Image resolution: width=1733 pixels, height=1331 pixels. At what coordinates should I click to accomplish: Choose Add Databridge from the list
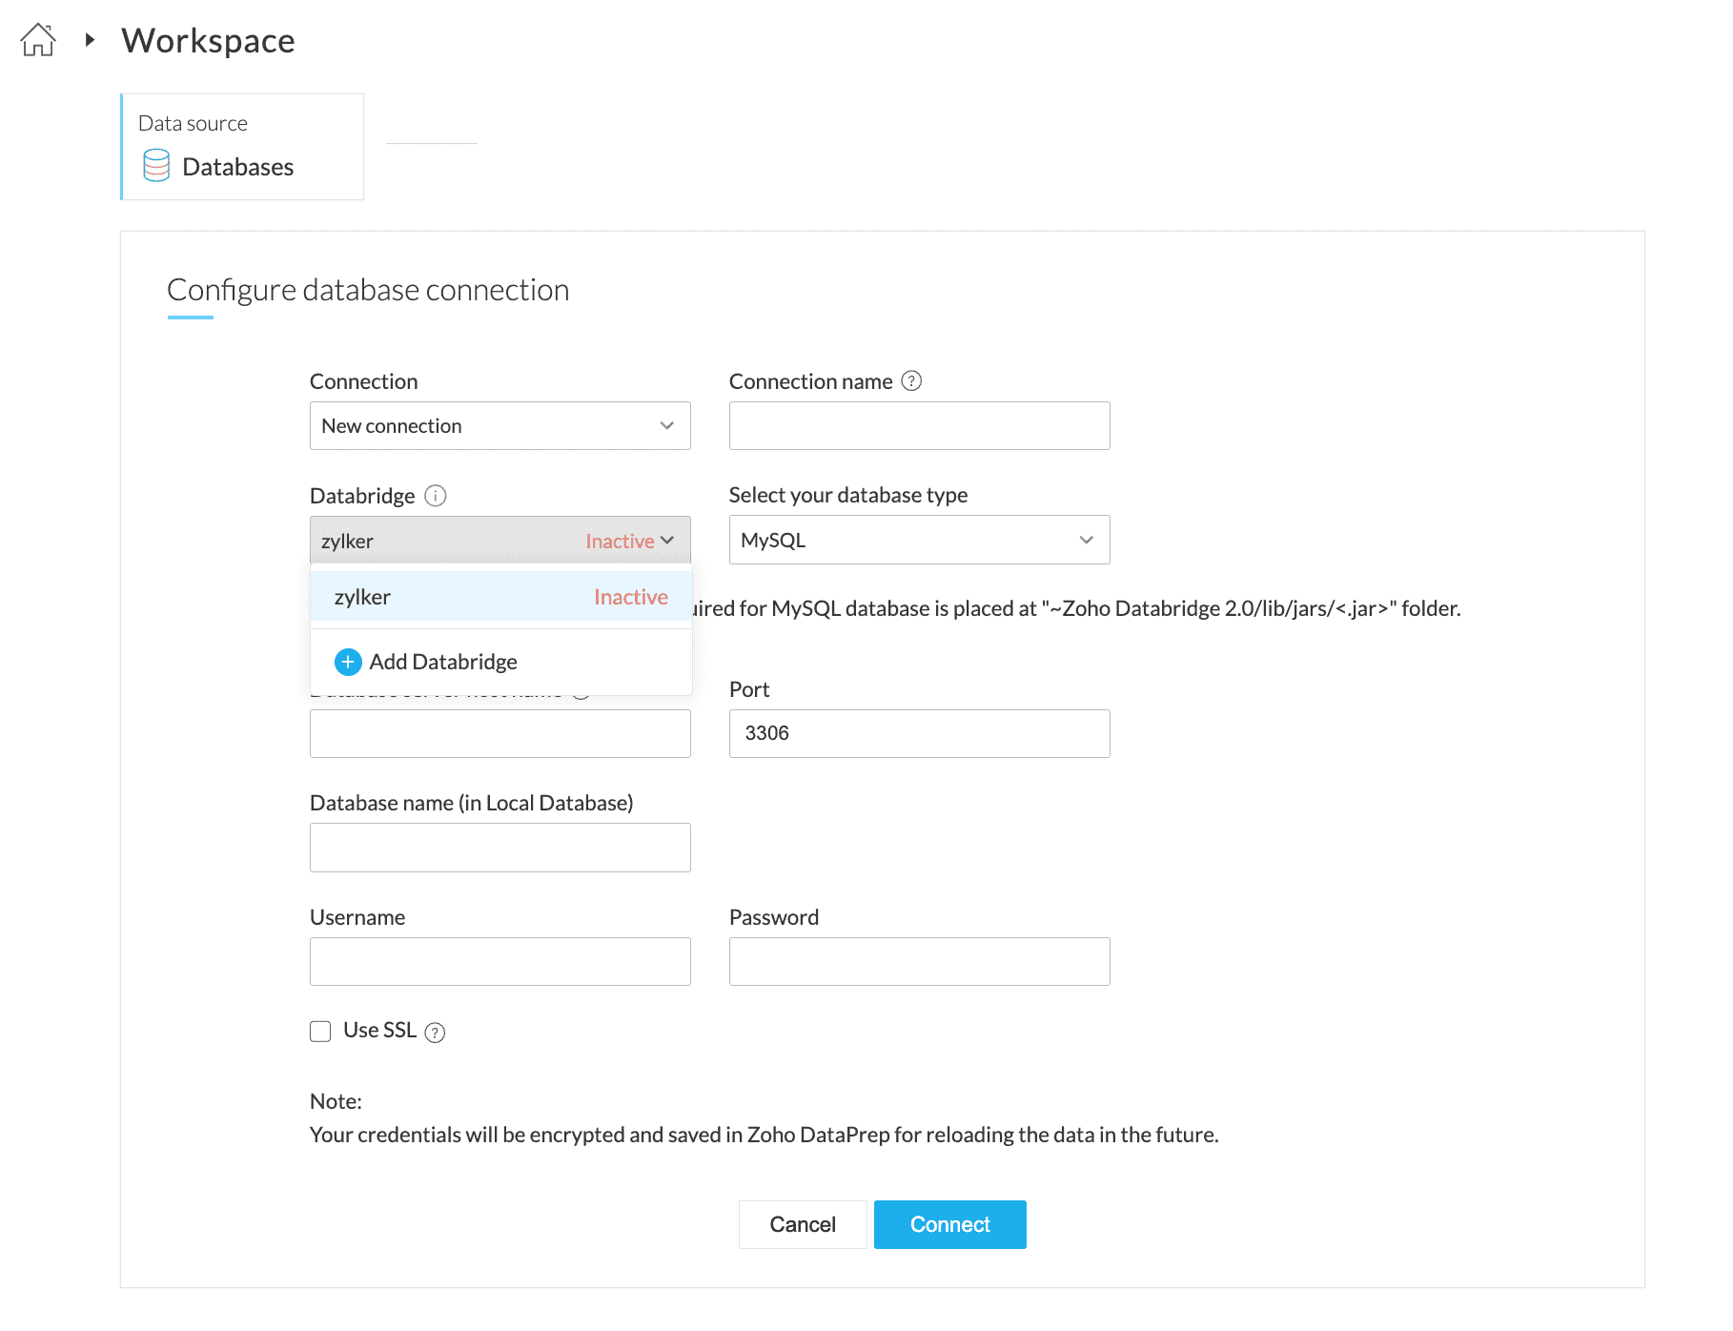(443, 662)
